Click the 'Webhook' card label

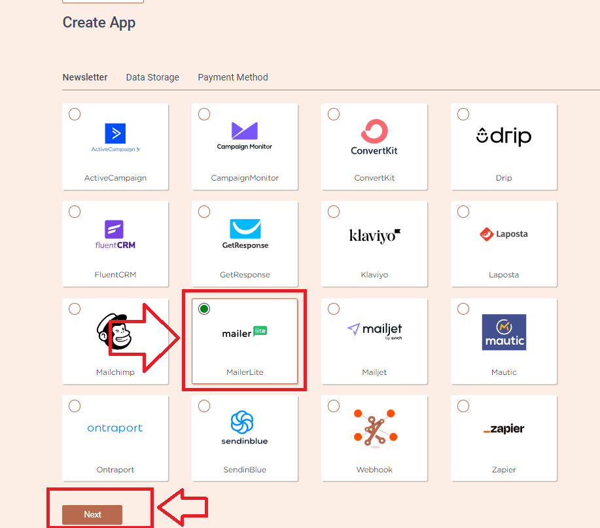pyautogui.click(x=374, y=470)
